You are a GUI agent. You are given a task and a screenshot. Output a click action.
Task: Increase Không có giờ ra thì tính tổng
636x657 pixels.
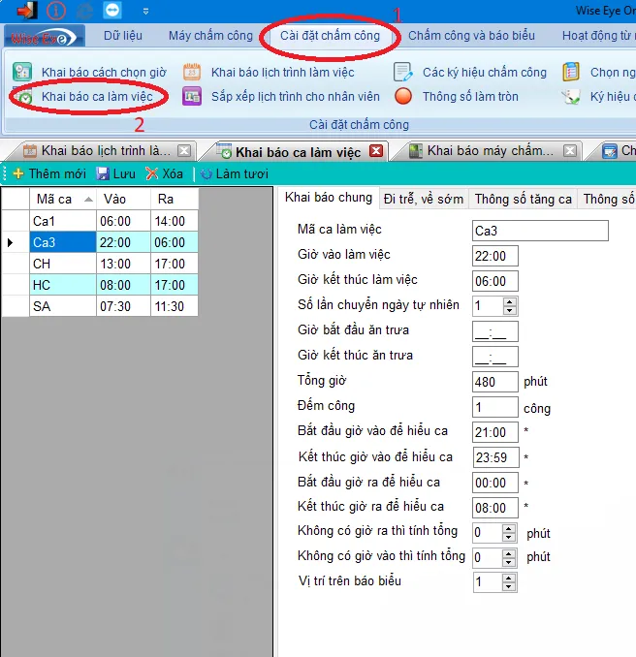(510, 528)
